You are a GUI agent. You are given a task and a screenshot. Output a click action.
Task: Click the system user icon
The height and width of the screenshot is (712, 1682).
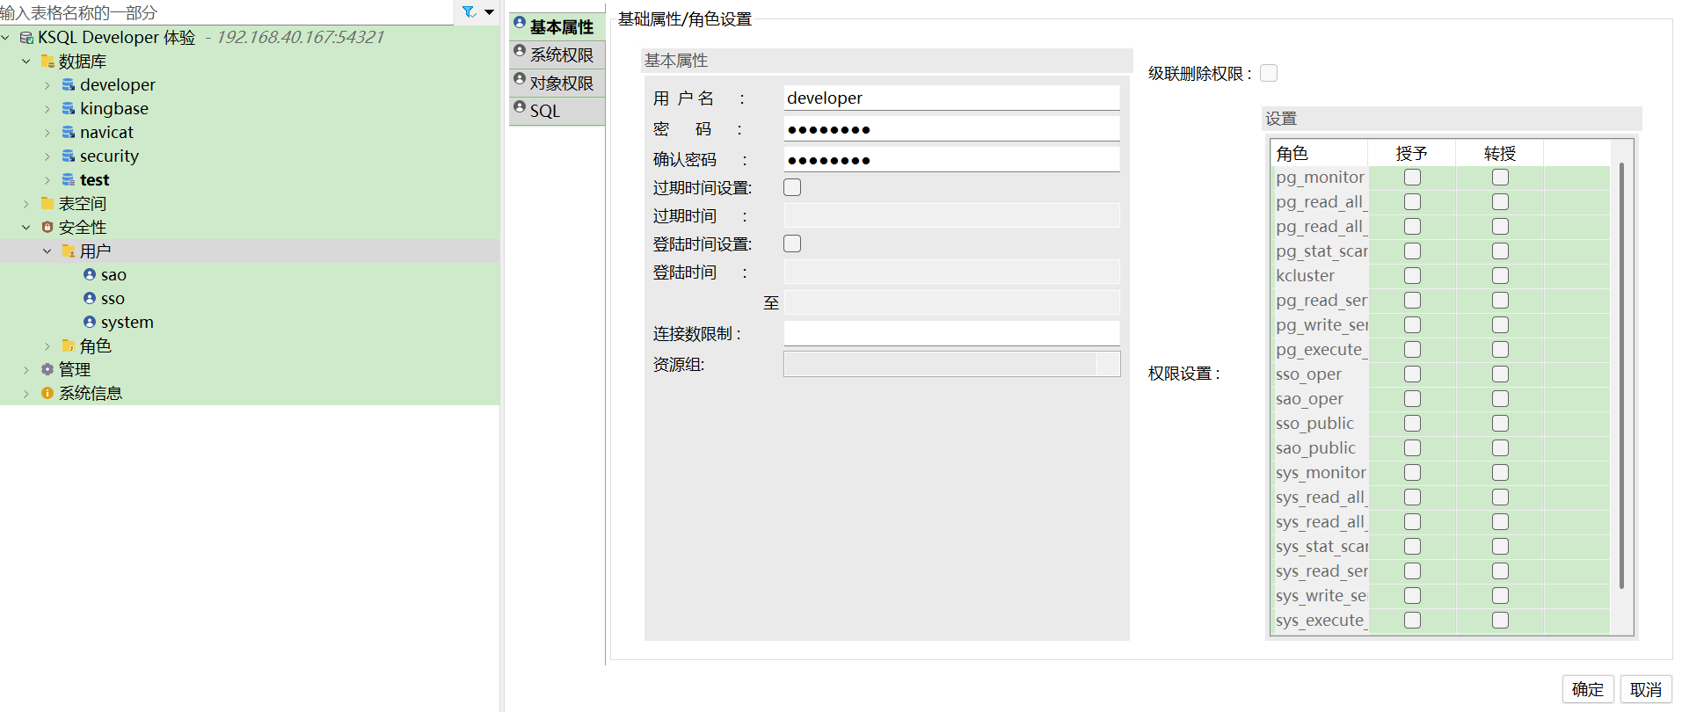[x=90, y=323]
